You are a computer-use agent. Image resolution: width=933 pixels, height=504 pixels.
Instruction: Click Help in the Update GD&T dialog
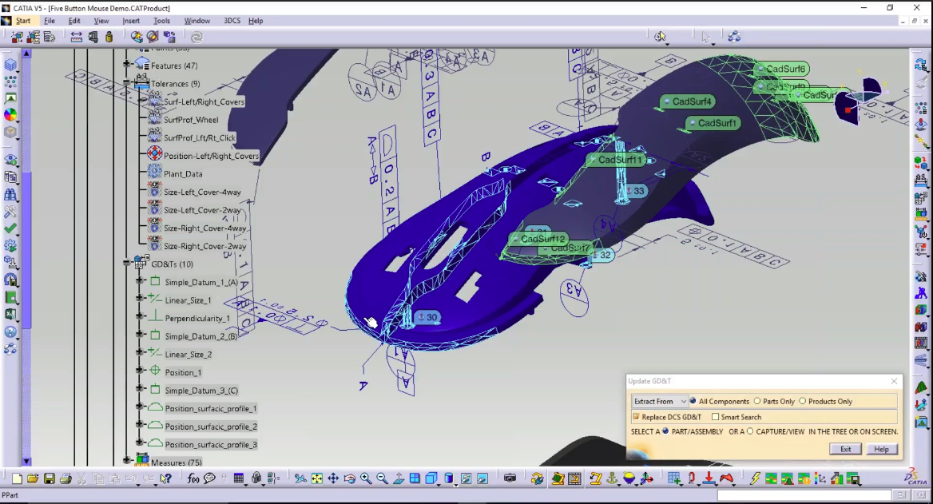(x=881, y=448)
